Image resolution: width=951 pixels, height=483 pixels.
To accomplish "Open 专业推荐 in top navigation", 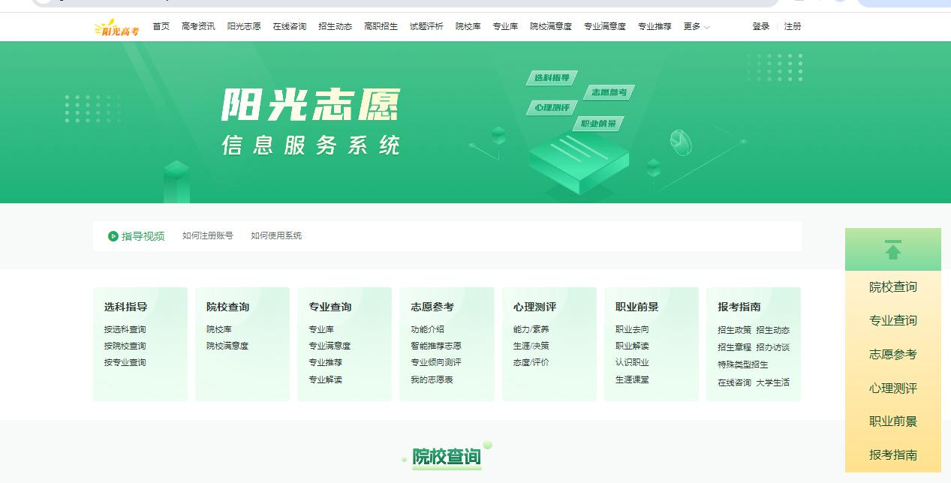I will pos(655,26).
